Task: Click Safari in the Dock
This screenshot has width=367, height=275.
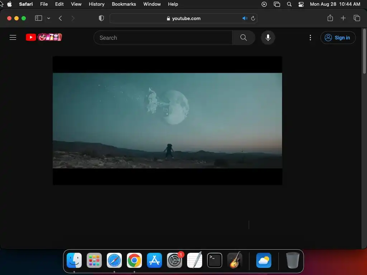Action: (114, 260)
